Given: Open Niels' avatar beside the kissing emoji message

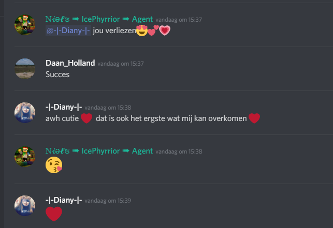Looking at the screenshot, I should click(25, 157).
